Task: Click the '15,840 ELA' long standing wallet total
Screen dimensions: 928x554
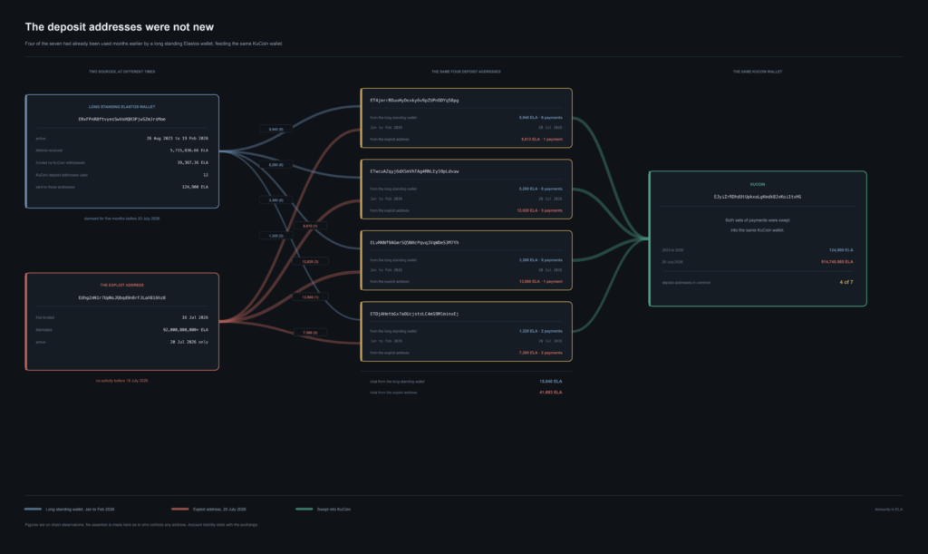Action: click(x=550, y=381)
